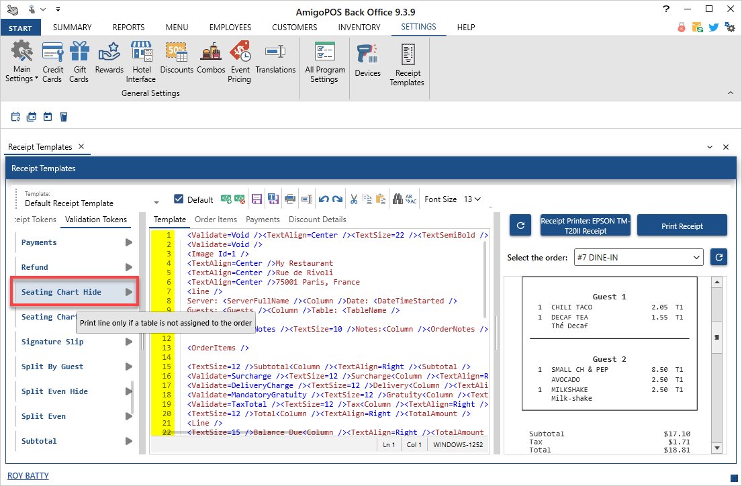The height and width of the screenshot is (486, 742).
Task: Click the Find binoculars icon
Action: pos(396,199)
